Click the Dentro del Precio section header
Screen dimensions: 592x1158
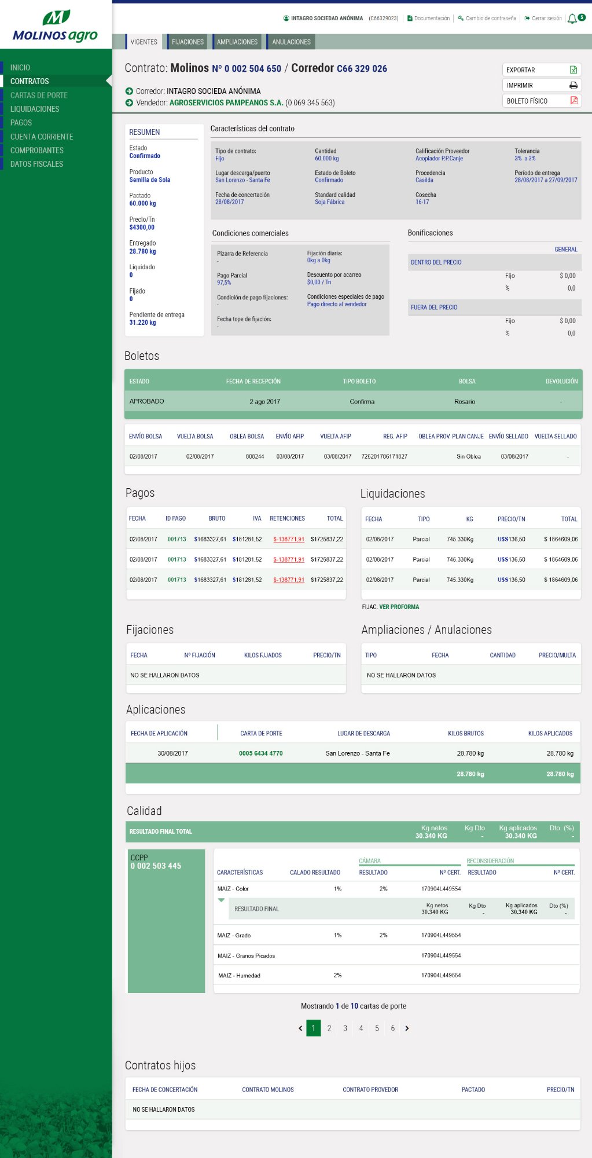(495, 262)
